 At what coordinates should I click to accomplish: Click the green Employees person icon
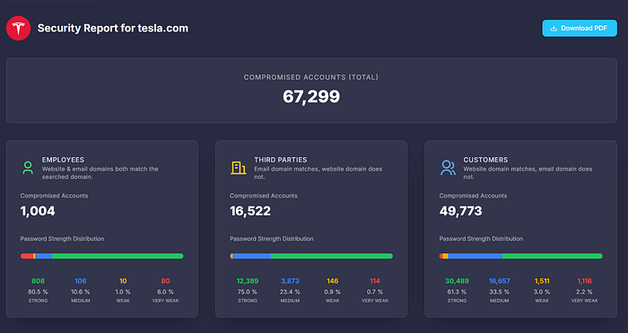point(28,168)
